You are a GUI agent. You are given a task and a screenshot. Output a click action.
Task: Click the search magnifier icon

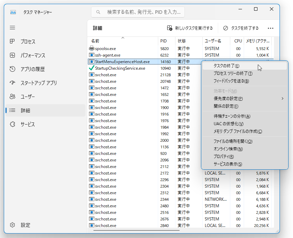[x=98, y=12]
